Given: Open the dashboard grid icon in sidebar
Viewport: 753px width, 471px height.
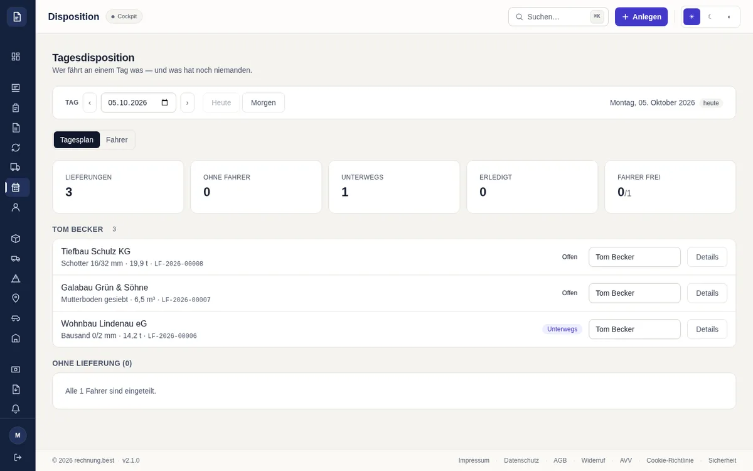Looking at the screenshot, I should coord(16,57).
